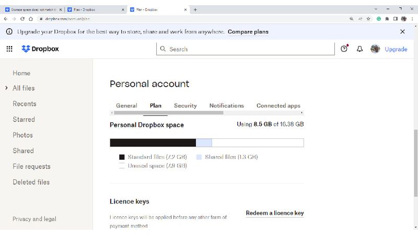Open the tab search dropdown
Image resolution: width=418 pixels, height=235 pixels.
376,9
